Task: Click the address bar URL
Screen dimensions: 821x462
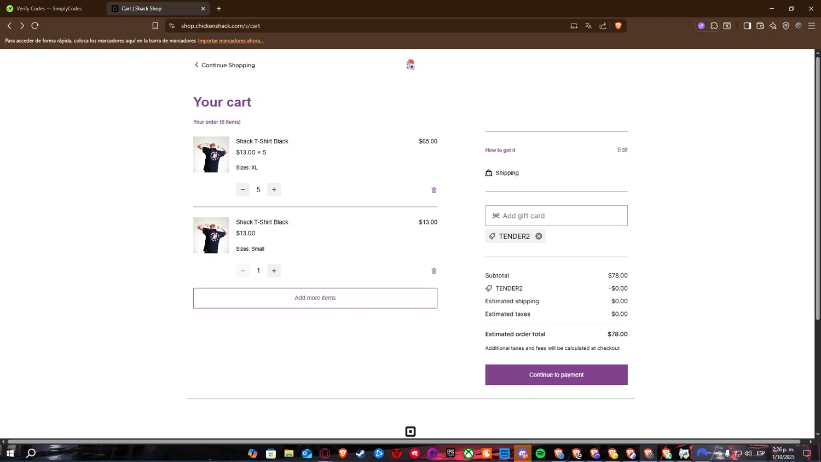Action: point(221,26)
